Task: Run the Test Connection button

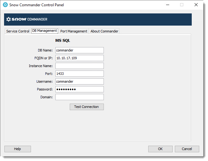Action: [87, 107]
